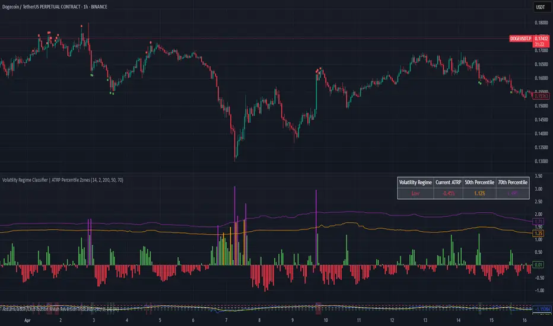Open the Accumulation/Distribution Mean Reversion Indicator legend
This screenshot has width=553, height=326.
coord(60,309)
